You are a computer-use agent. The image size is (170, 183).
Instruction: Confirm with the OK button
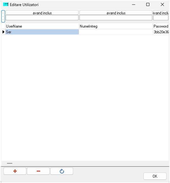pyautogui.click(x=155, y=176)
